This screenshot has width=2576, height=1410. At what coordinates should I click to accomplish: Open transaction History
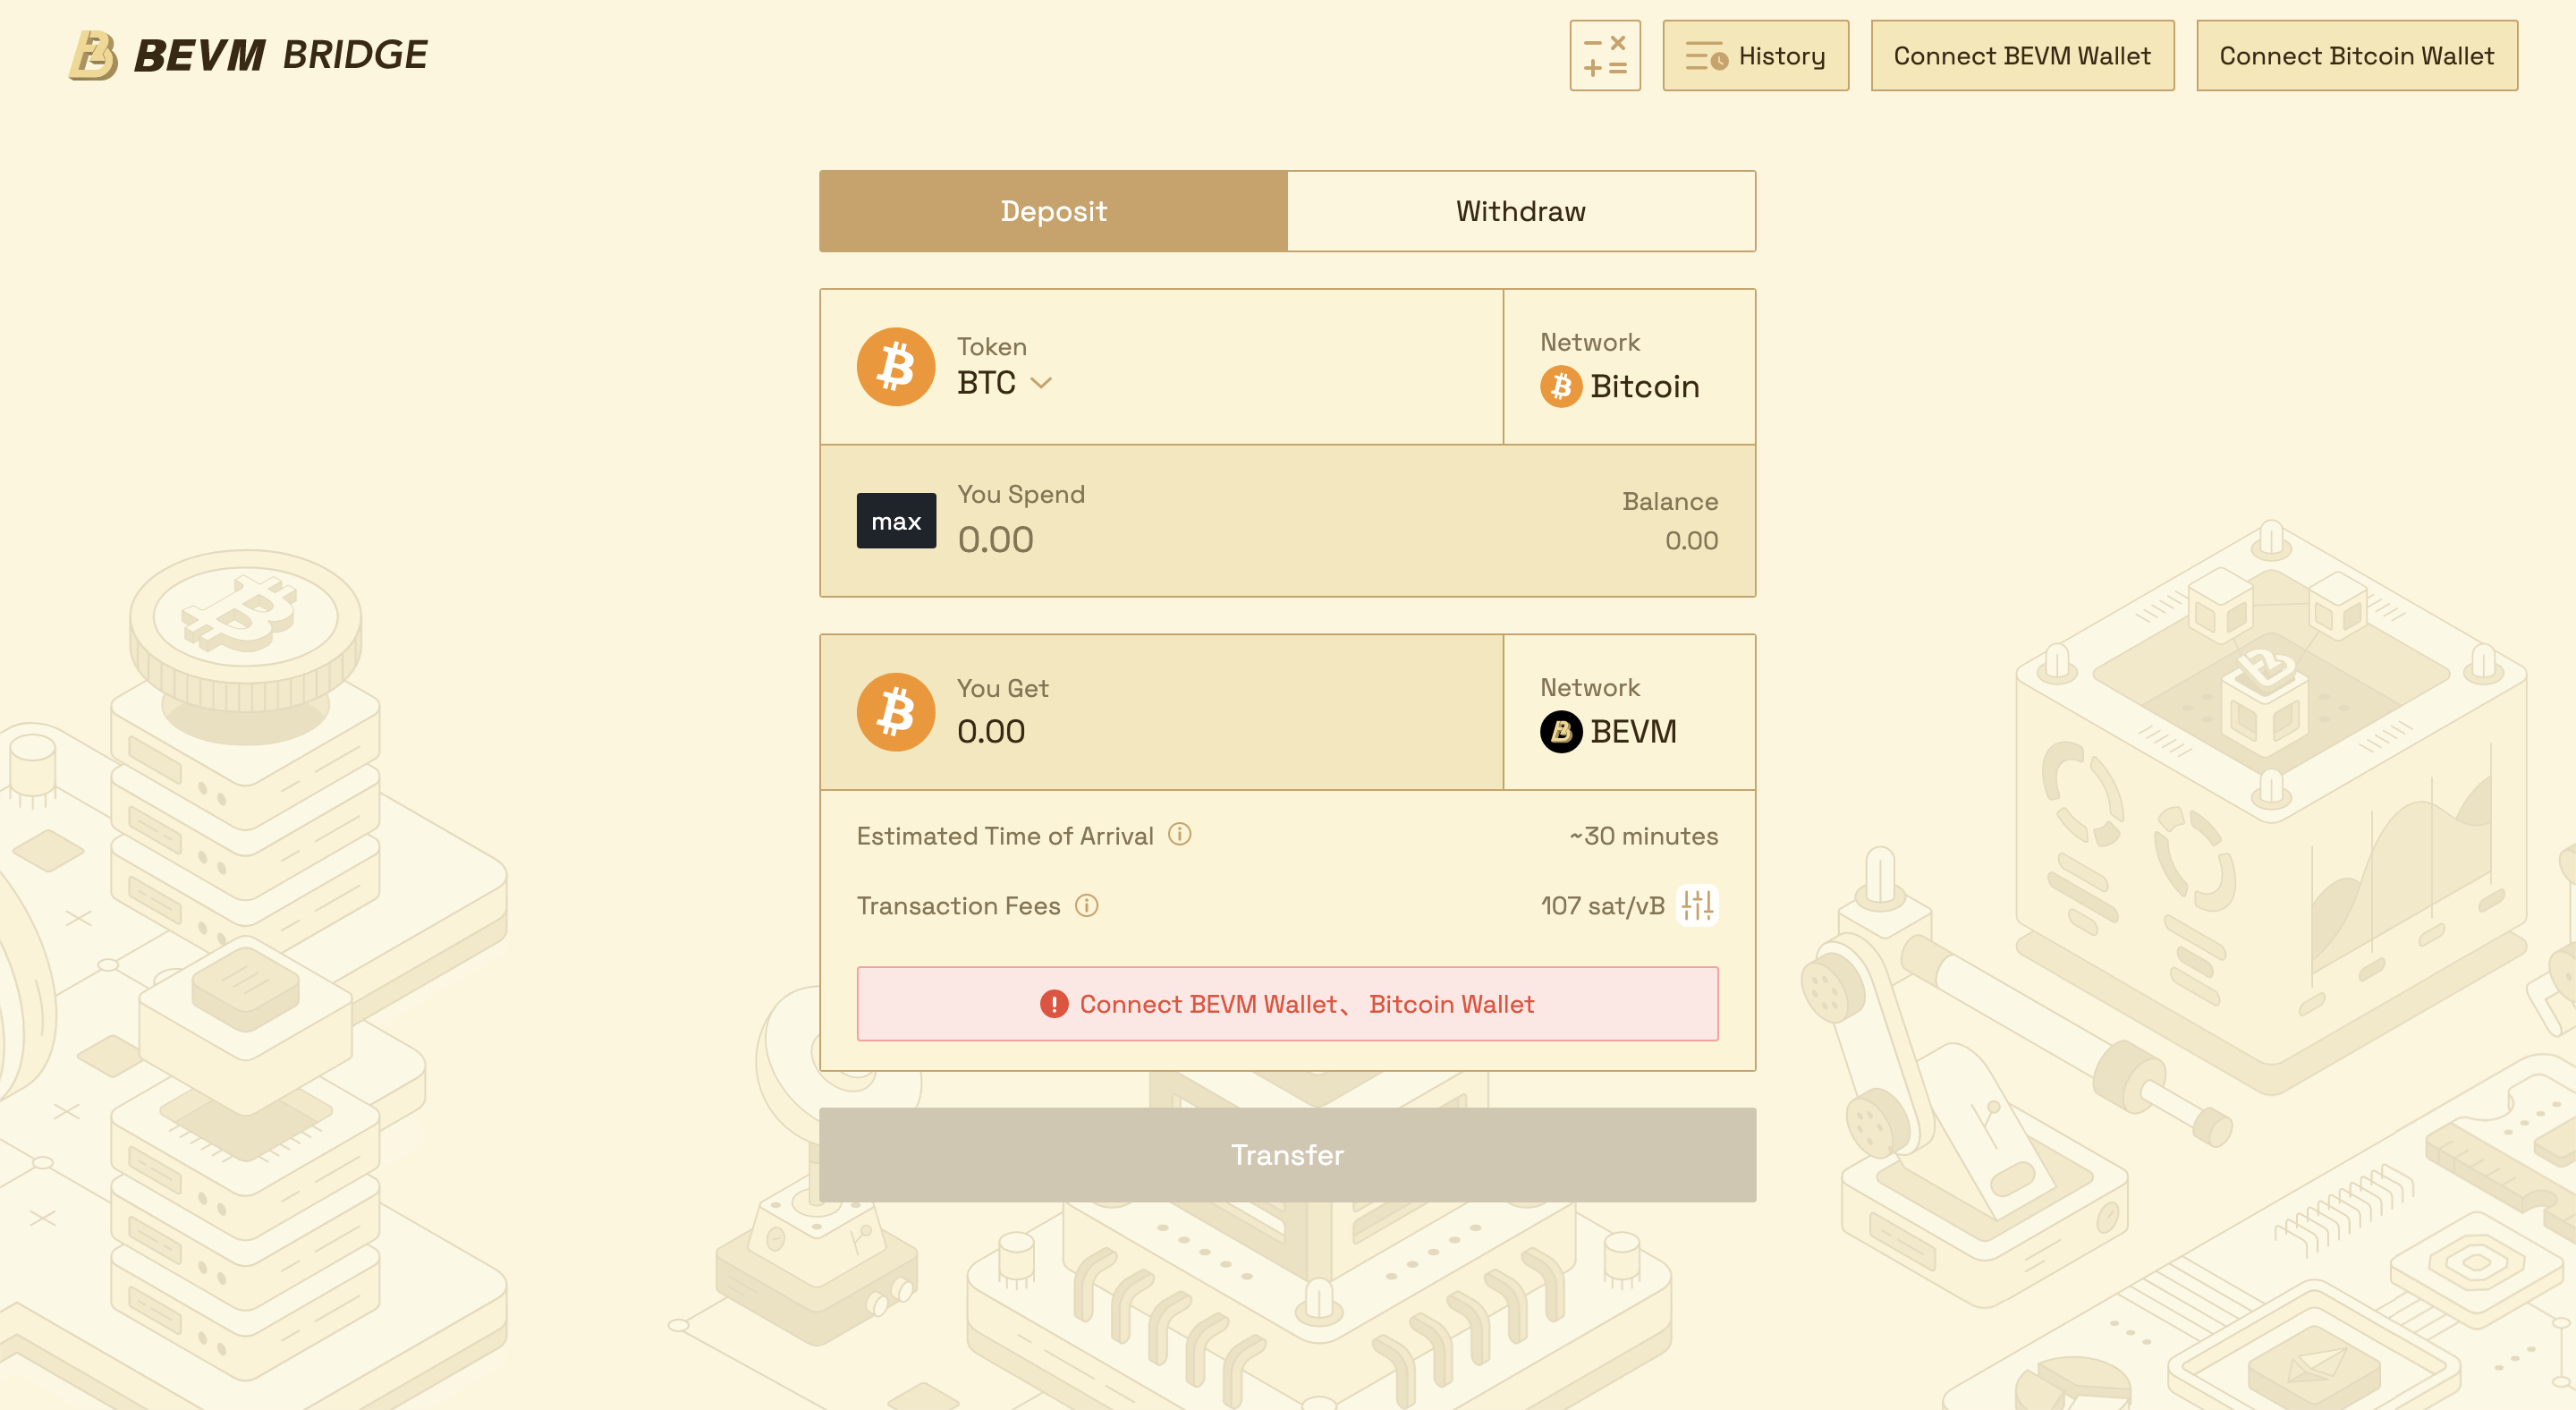1755,55
